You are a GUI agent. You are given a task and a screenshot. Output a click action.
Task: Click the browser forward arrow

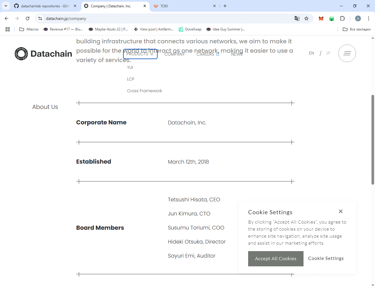pos(17,18)
